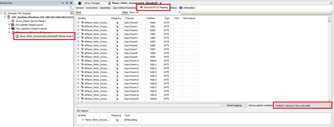Viewport: 334px width, 127px height.
Task: Open the Always update variables dropdown
Action: coord(330,105)
